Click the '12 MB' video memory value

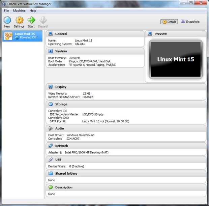pyautogui.click(x=87, y=94)
